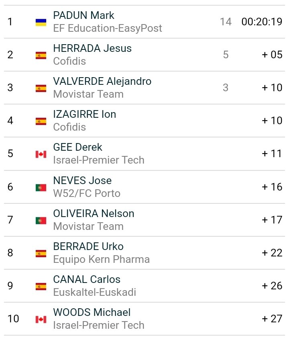The height and width of the screenshot is (338, 289).
Task: Open rider profile PADUN Mark
Action: point(83,15)
